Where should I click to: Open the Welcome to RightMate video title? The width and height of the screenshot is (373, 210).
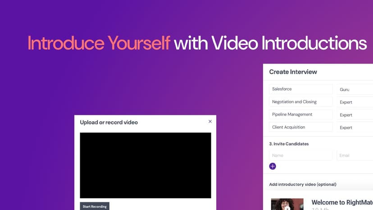point(341,203)
